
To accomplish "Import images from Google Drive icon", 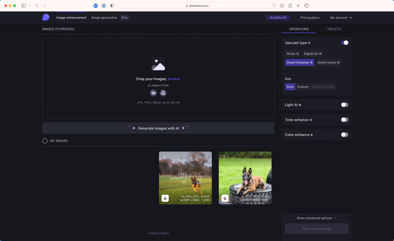I will pos(163,93).
